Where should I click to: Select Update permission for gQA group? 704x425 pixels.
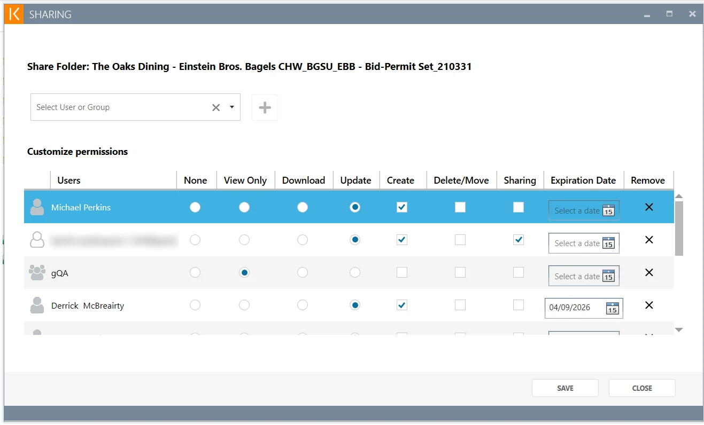[x=355, y=272]
